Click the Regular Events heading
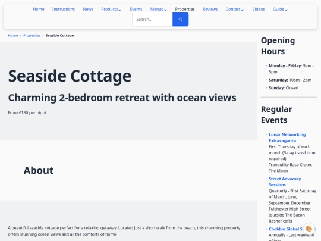 pyautogui.click(x=276, y=115)
